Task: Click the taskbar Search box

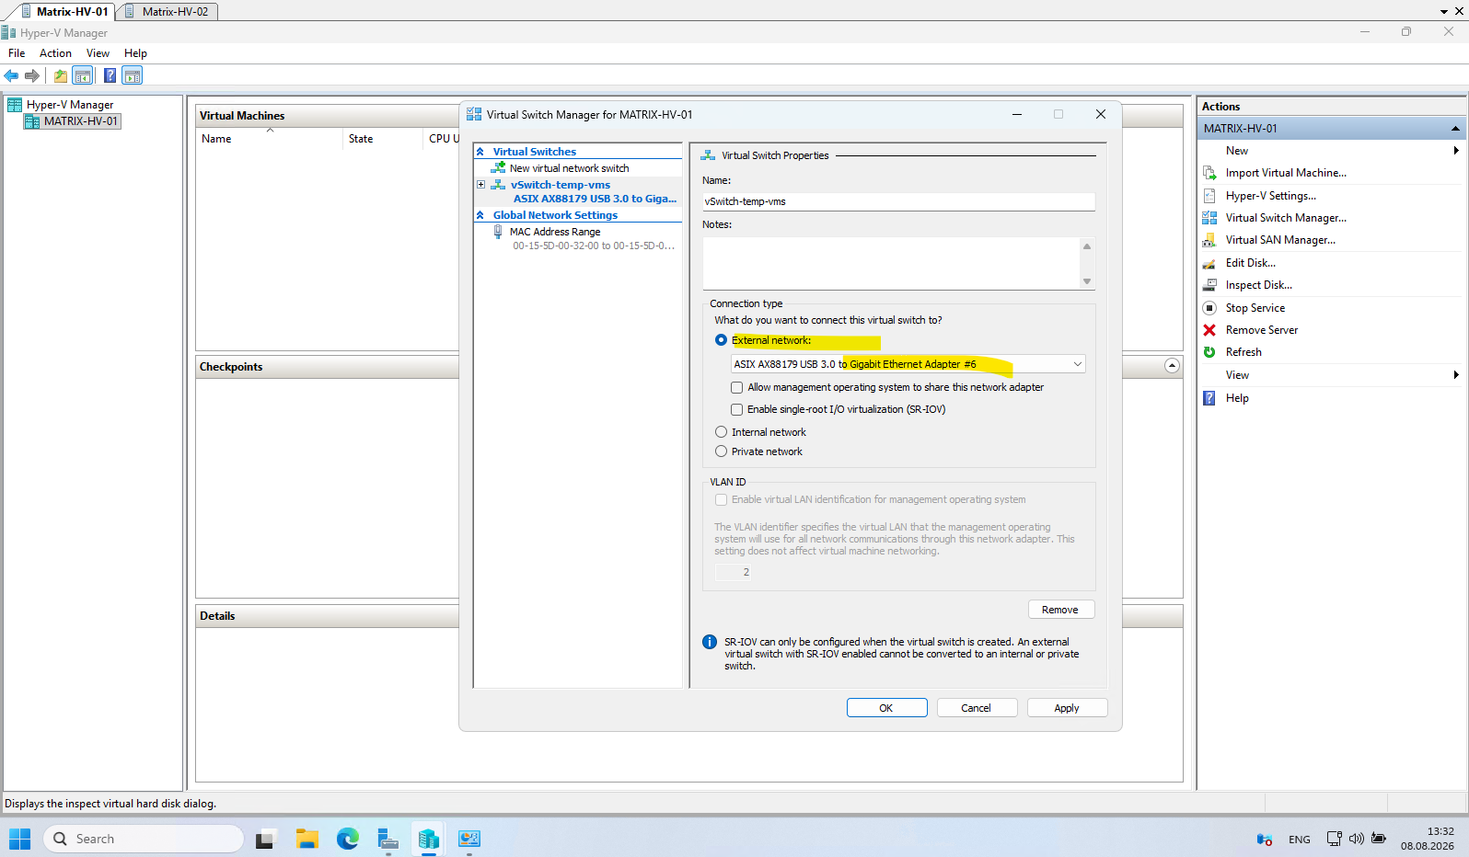Action: click(144, 839)
